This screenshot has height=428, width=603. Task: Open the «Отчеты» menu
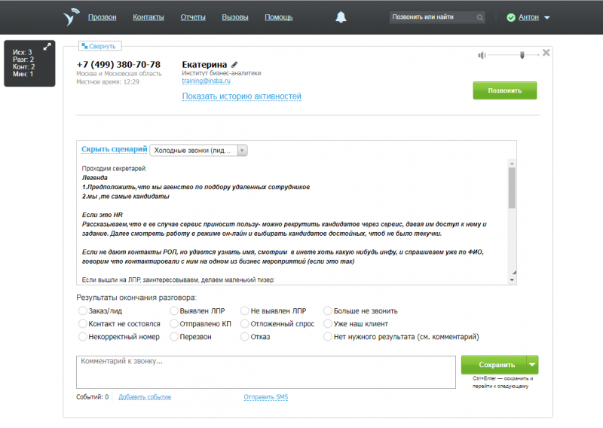click(x=193, y=17)
